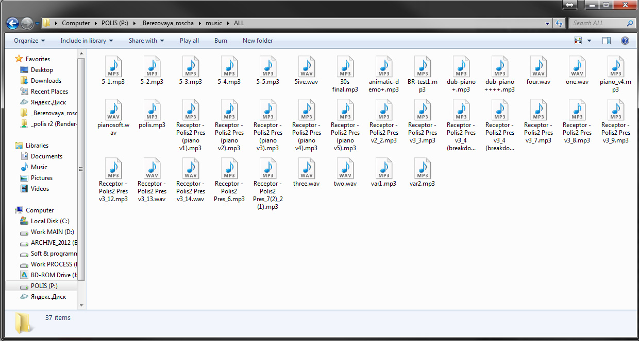Open the Get help question mark icon

coord(625,41)
